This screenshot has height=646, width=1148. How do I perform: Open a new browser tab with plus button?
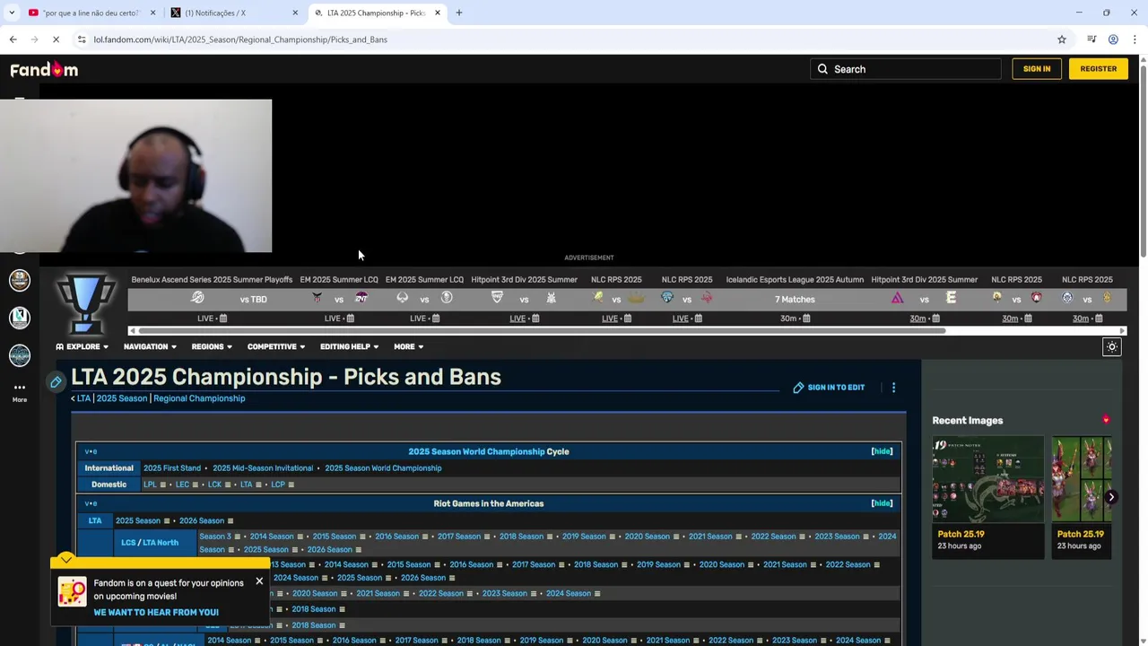tap(459, 13)
